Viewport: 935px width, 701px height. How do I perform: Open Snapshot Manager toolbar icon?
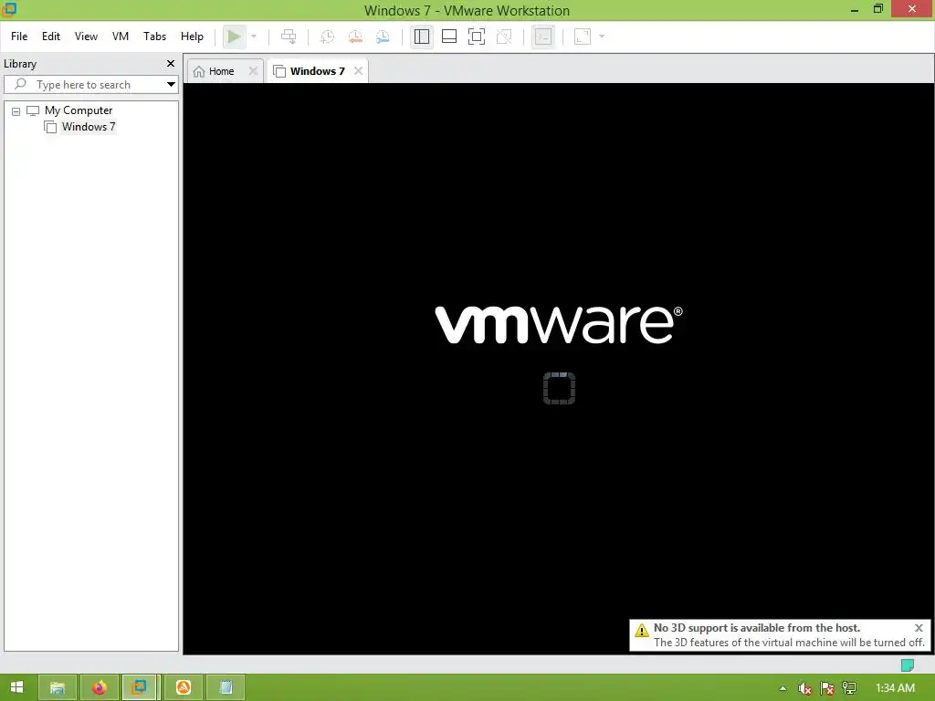[x=383, y=37]
